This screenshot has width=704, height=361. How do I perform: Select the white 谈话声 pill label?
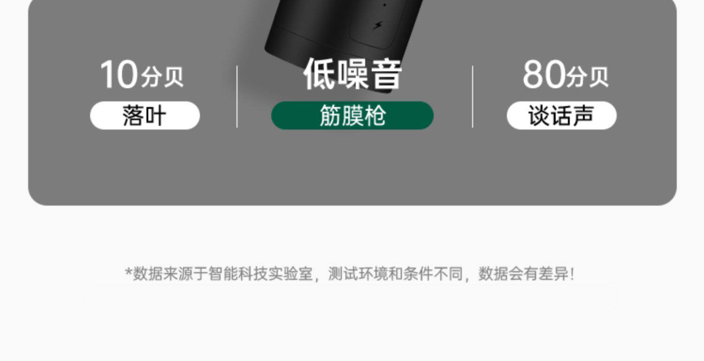pos(561,115)
